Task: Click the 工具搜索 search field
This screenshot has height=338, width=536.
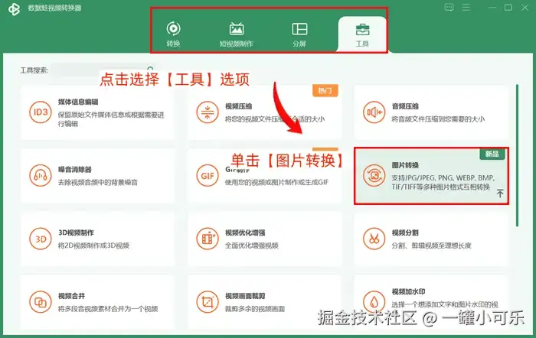Action: (x=102, y=70)
